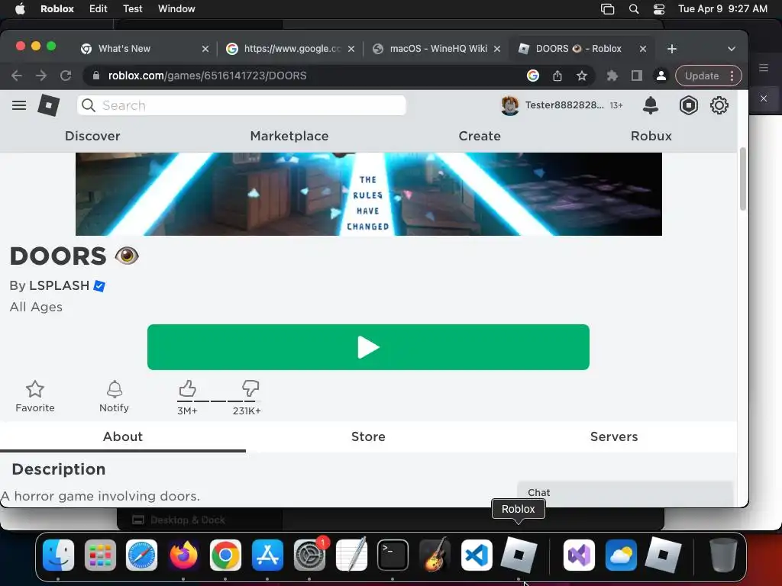This screenshot has width=782, height=586.
Task: Click the DOORS banner thumbnail image
Action: point(369,195)
